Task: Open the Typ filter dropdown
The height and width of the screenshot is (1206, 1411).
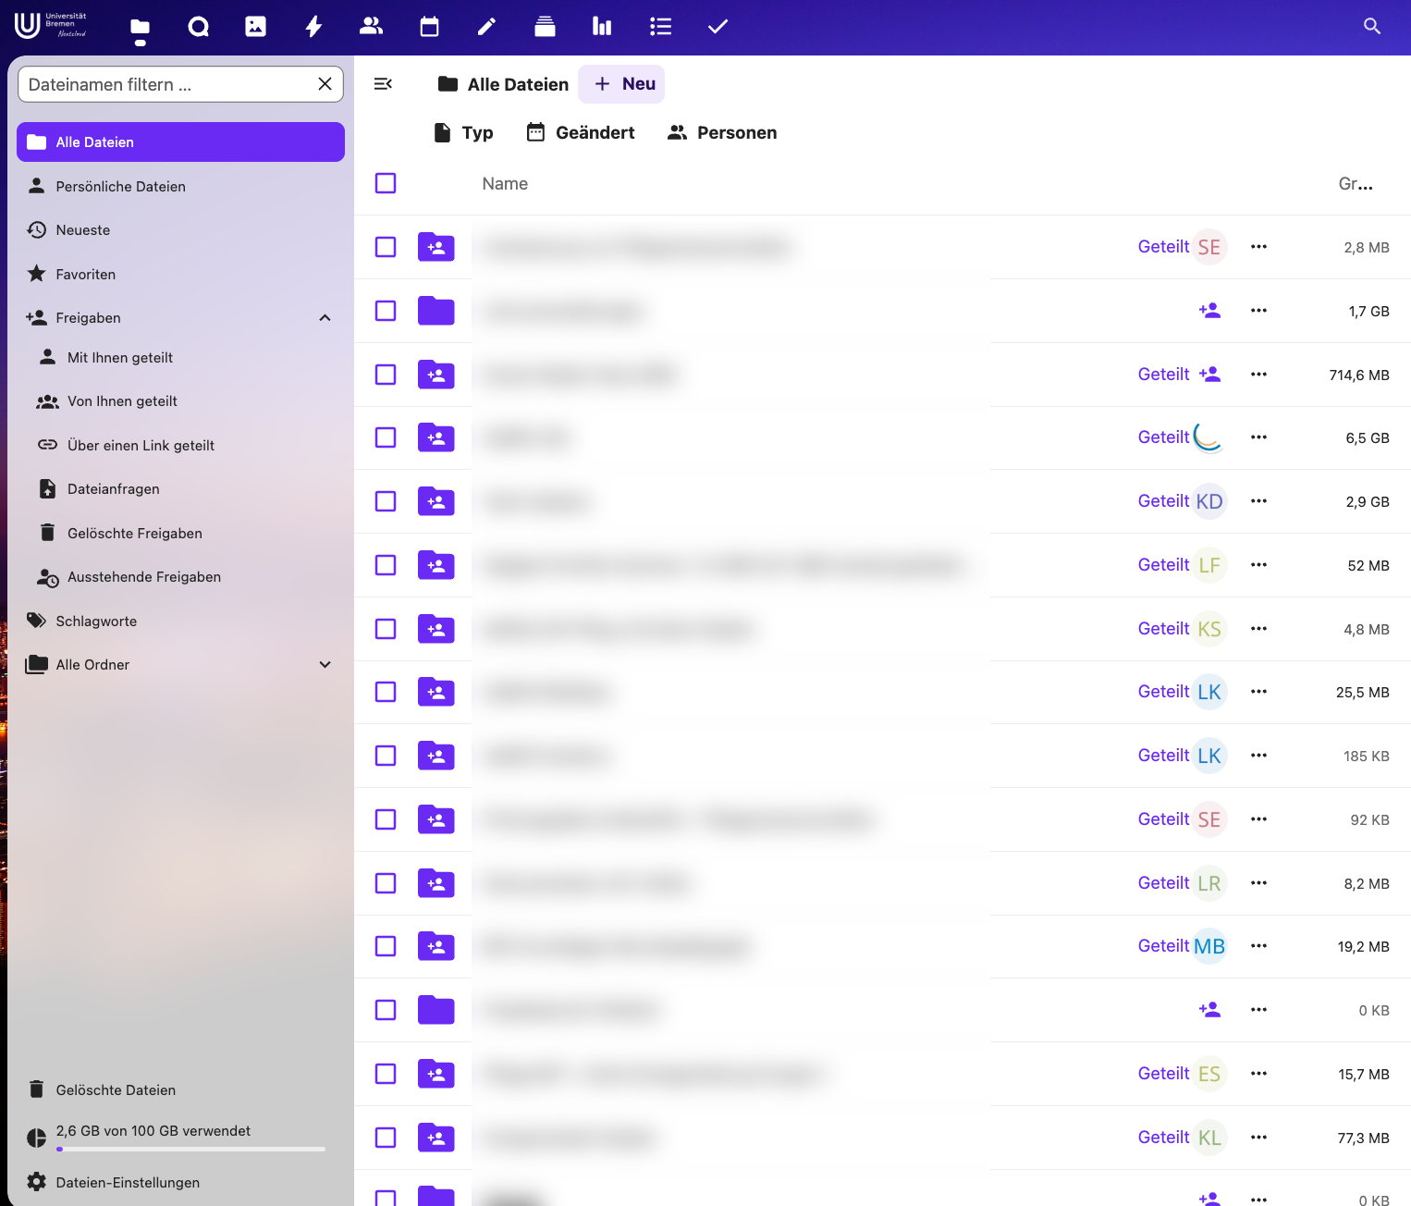Action: coord(464,132)
